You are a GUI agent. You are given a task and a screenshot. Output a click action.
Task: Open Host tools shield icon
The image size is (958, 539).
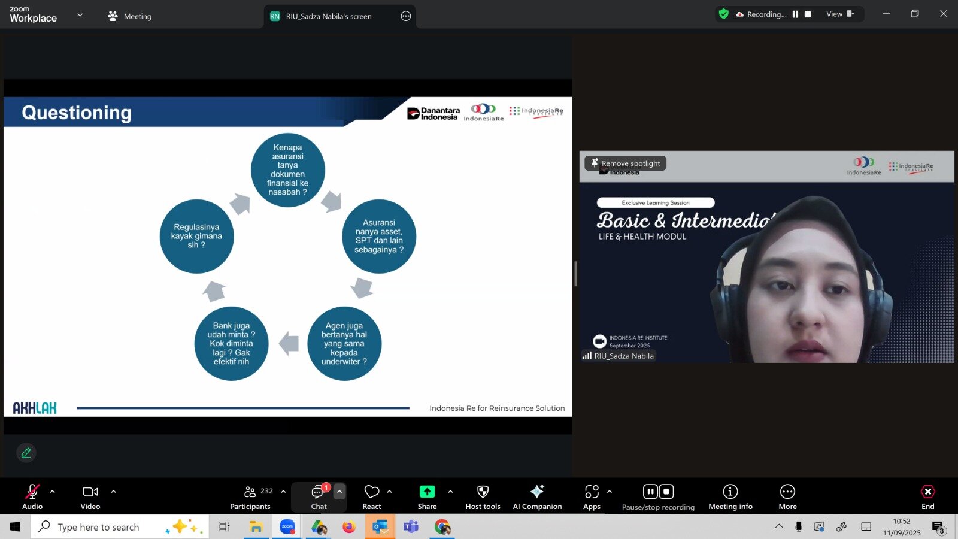(x=483, y=497)
